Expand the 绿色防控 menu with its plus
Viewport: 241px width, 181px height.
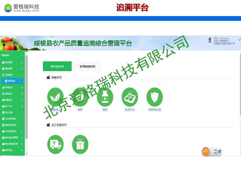(22, 150)
